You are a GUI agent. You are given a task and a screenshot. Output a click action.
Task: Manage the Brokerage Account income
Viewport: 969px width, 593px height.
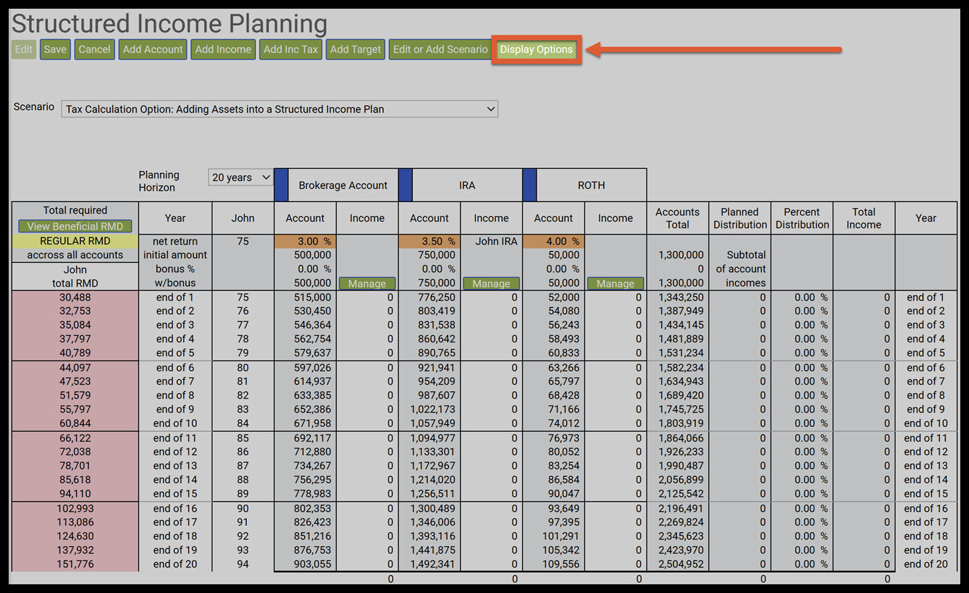click(367, 284)
